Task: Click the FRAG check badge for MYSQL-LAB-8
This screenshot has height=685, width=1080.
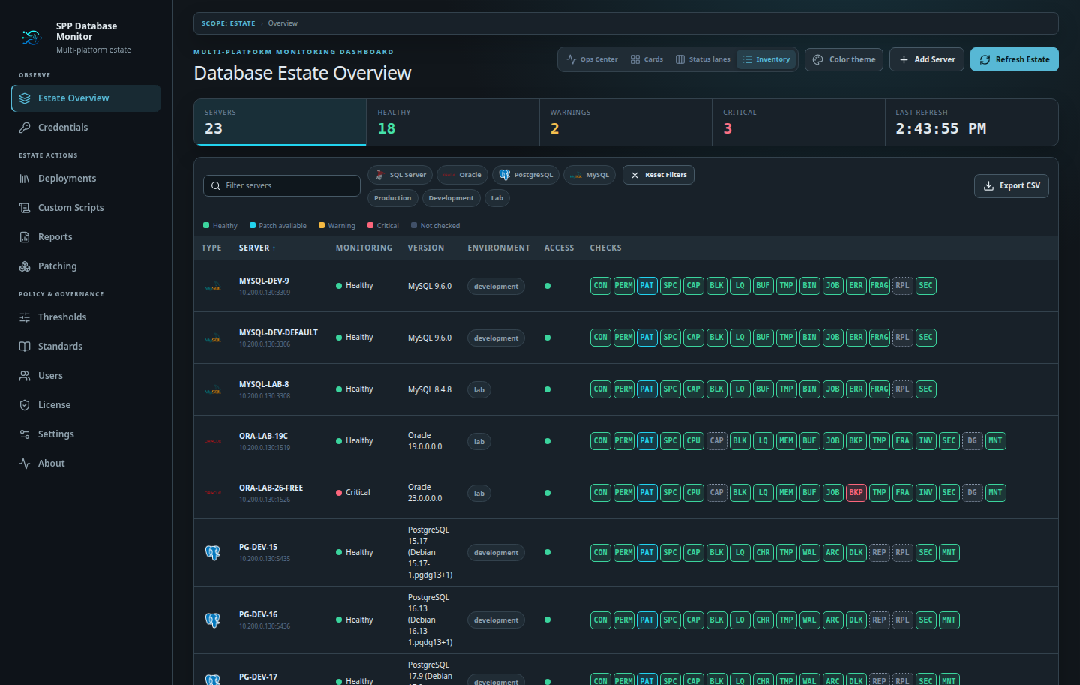Action: pyautogui.click(x=879, y=389)
